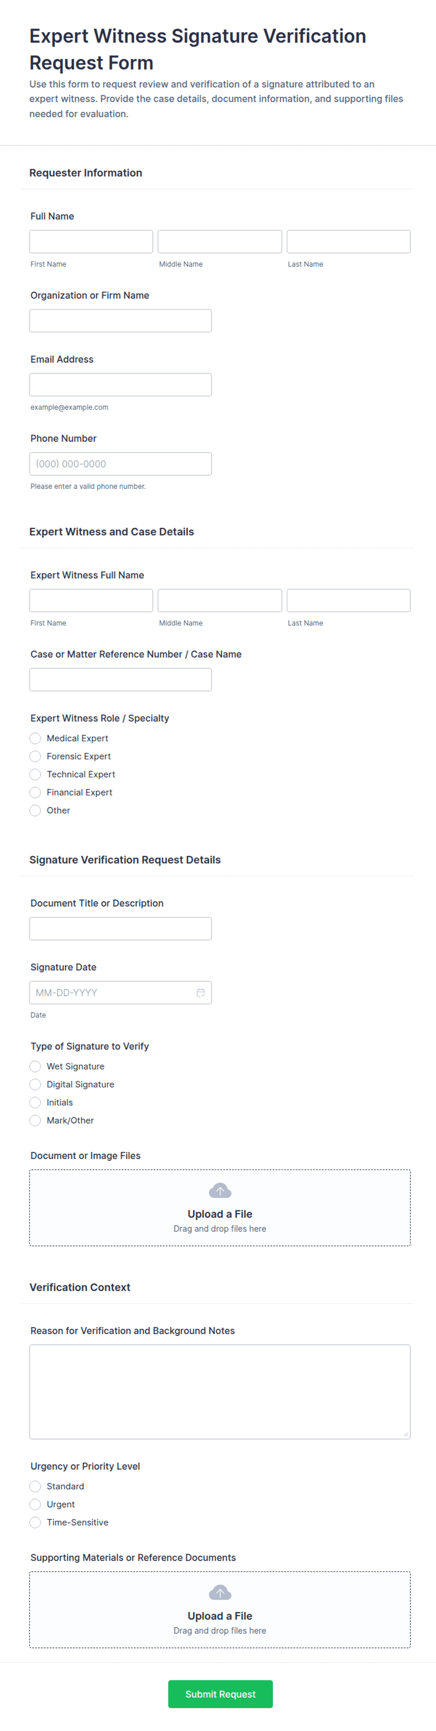Screen dimensions: 436x1731
Task: Click the Reason for Verification text area
Action: point(220,1391)
